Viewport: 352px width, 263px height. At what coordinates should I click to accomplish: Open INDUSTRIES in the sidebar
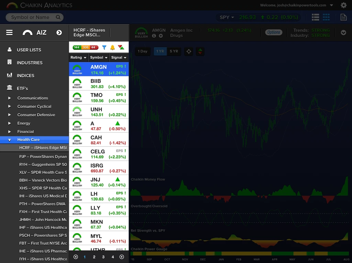point(30,63)
